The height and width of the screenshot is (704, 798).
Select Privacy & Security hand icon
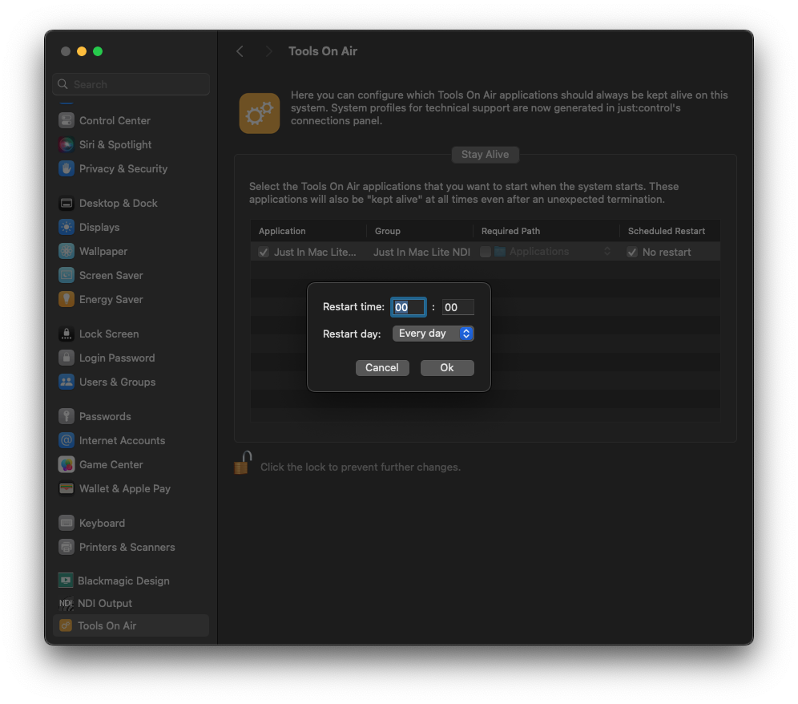(x=66, y=168)
